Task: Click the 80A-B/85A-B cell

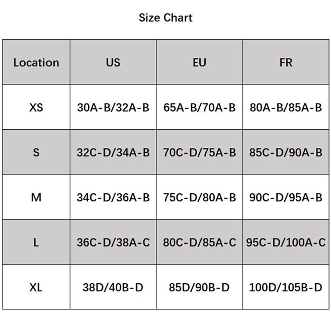Action: (x=286, y=108)
